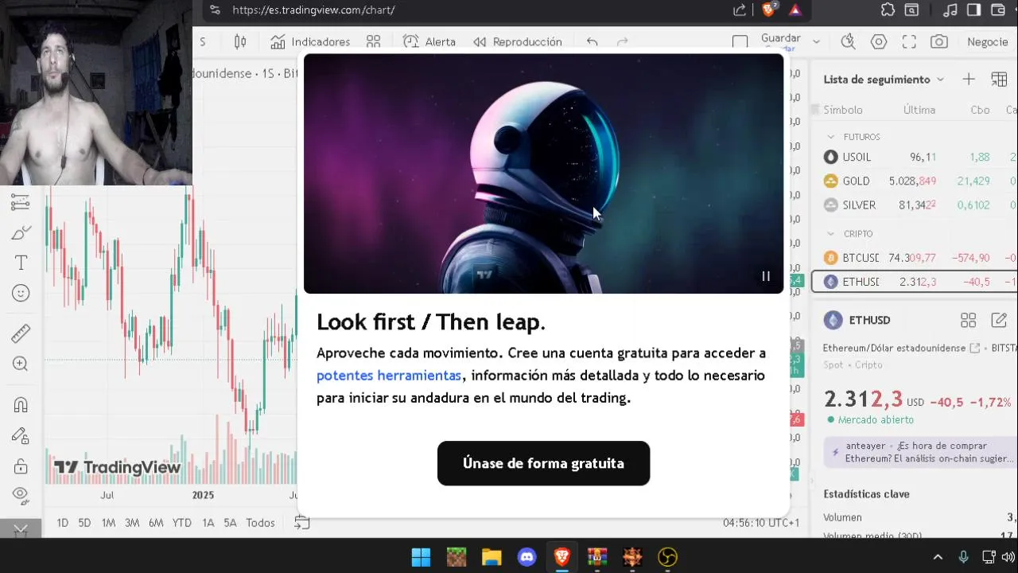Select USOIL in watchlist
This screenshot has width=1018, height=573.
[915, 158]
